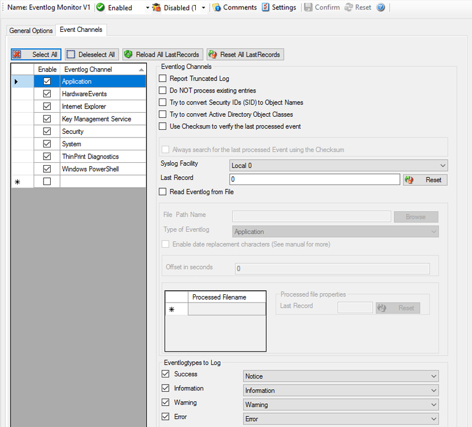
Task: Click the green reload icon for LastRecords
Action: (x=128, y=54)
